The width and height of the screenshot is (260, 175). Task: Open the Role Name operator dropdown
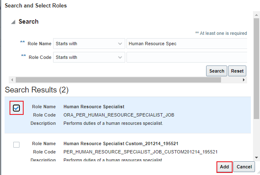coord(89,44)
